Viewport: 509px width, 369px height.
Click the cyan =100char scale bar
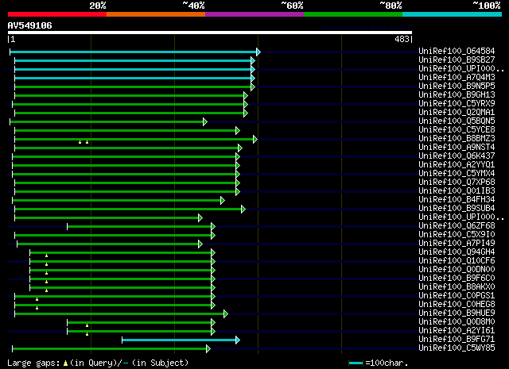356,363
